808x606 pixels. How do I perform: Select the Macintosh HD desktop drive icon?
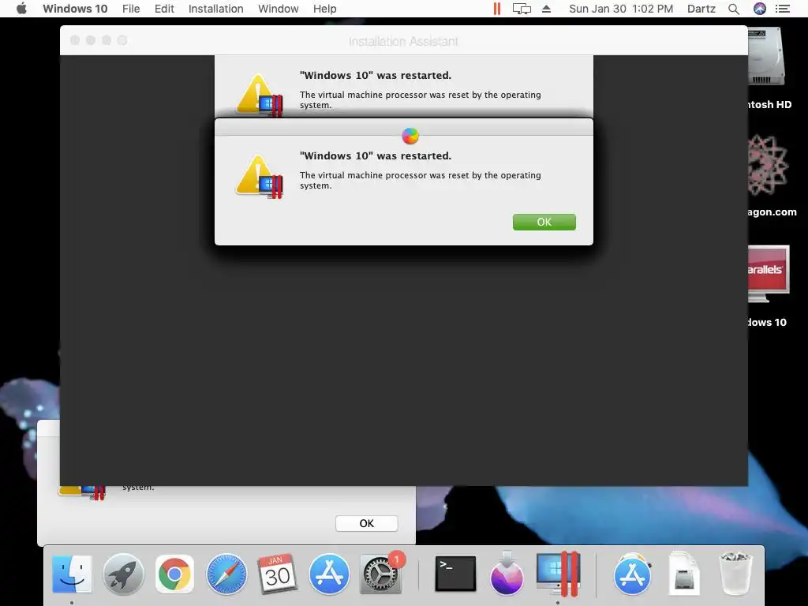(765, 57)
